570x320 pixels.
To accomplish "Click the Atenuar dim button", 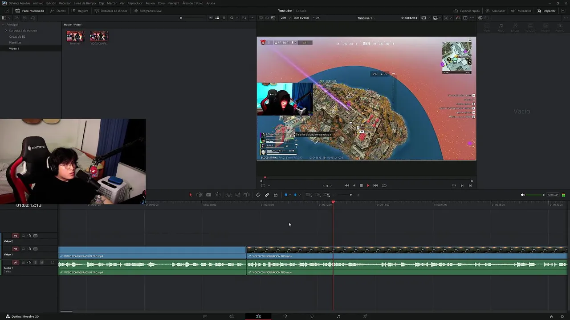I will tap(553, 195).
